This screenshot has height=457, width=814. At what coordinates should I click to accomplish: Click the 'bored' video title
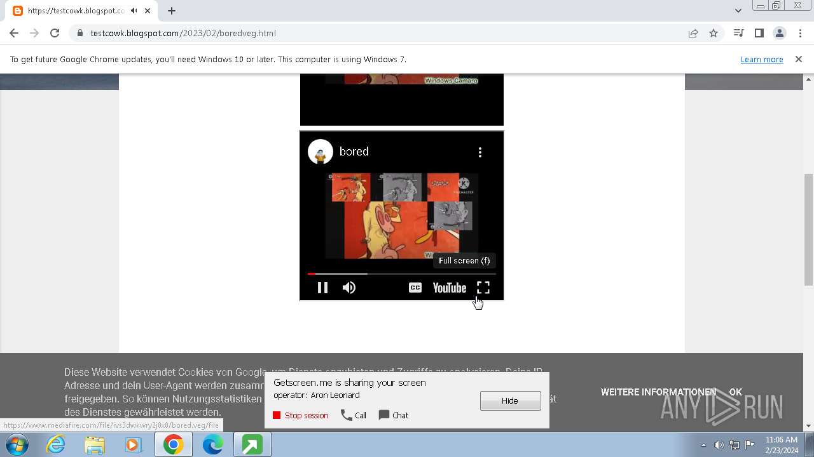[354, 152]
